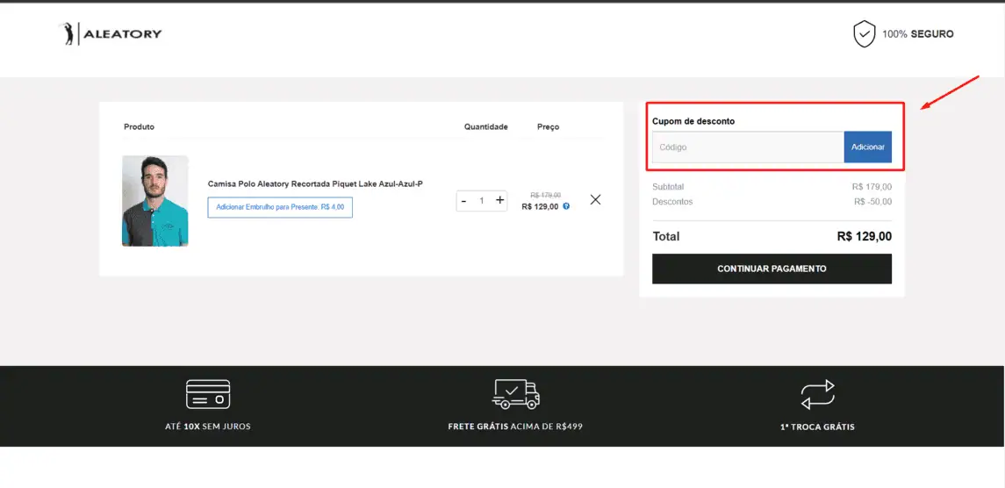Click the 'Descontos' label
The width and height of the screenshot is (1005, 488).
click(x=672, y=201)
